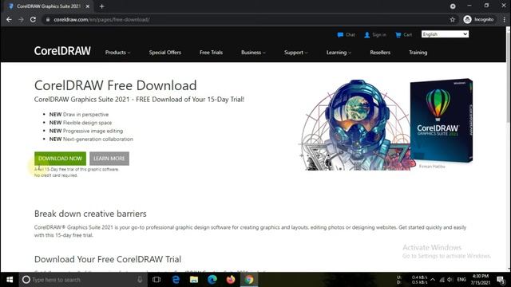Click 'NEW Draw in perspective' bullet
The image size is (511, 287).
tap(79, 115)
